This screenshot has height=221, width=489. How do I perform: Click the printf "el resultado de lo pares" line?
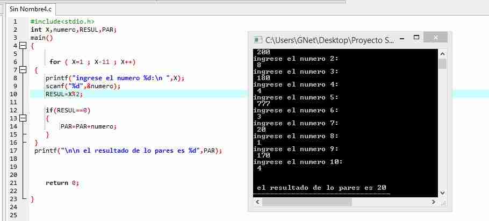128,151
